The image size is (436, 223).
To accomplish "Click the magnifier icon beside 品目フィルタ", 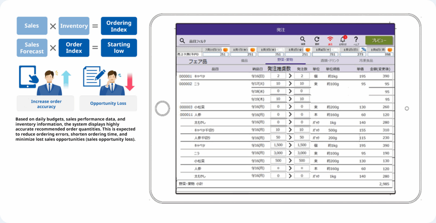I will 182,41.
